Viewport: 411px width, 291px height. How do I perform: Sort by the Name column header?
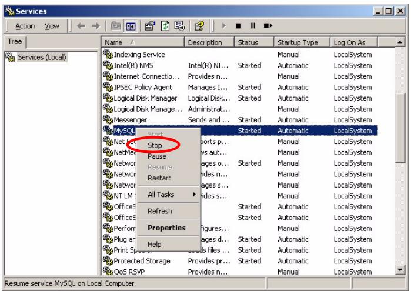(143, 42)
